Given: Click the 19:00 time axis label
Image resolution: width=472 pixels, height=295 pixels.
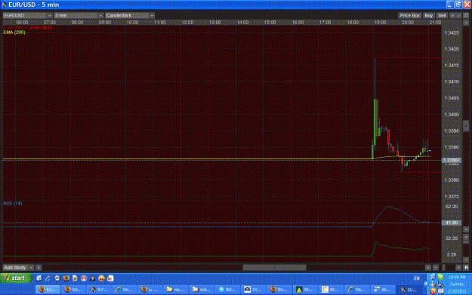Looking at the screenshot, I should pyautogui.click(x=380, y=23).
